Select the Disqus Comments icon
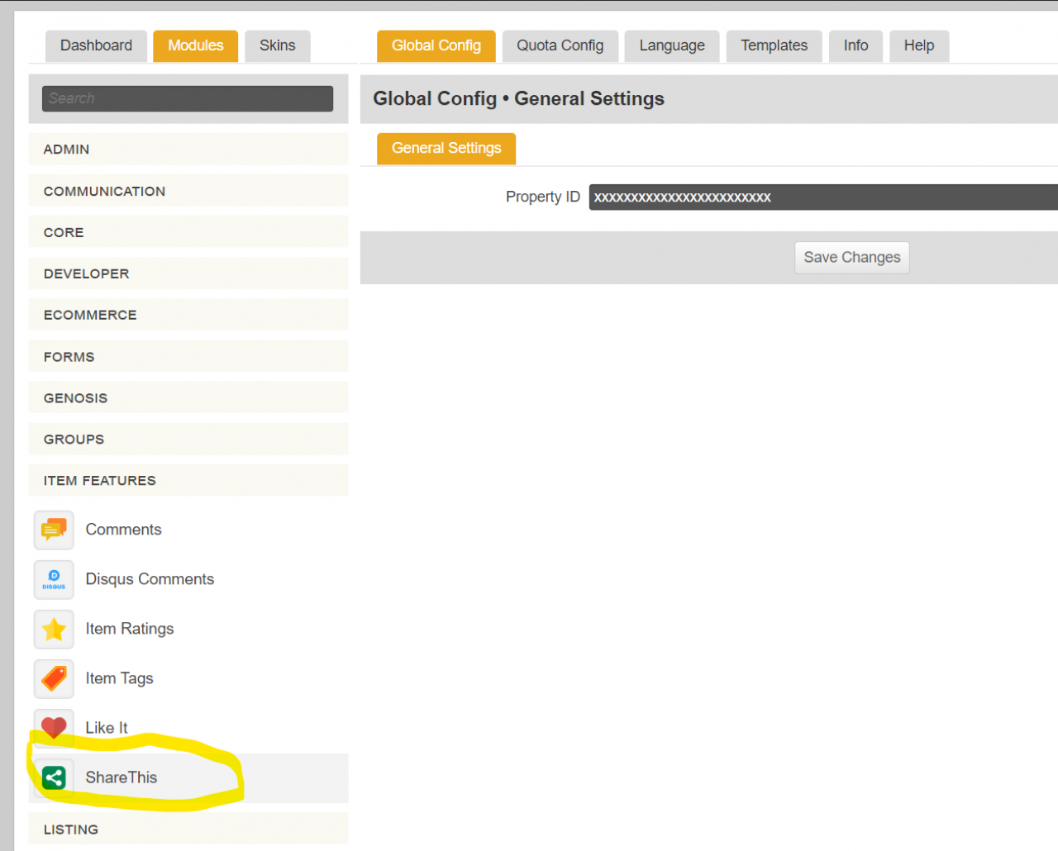Image resolution: width=1058 pixels, height=851 pixels. pos(54,579)
